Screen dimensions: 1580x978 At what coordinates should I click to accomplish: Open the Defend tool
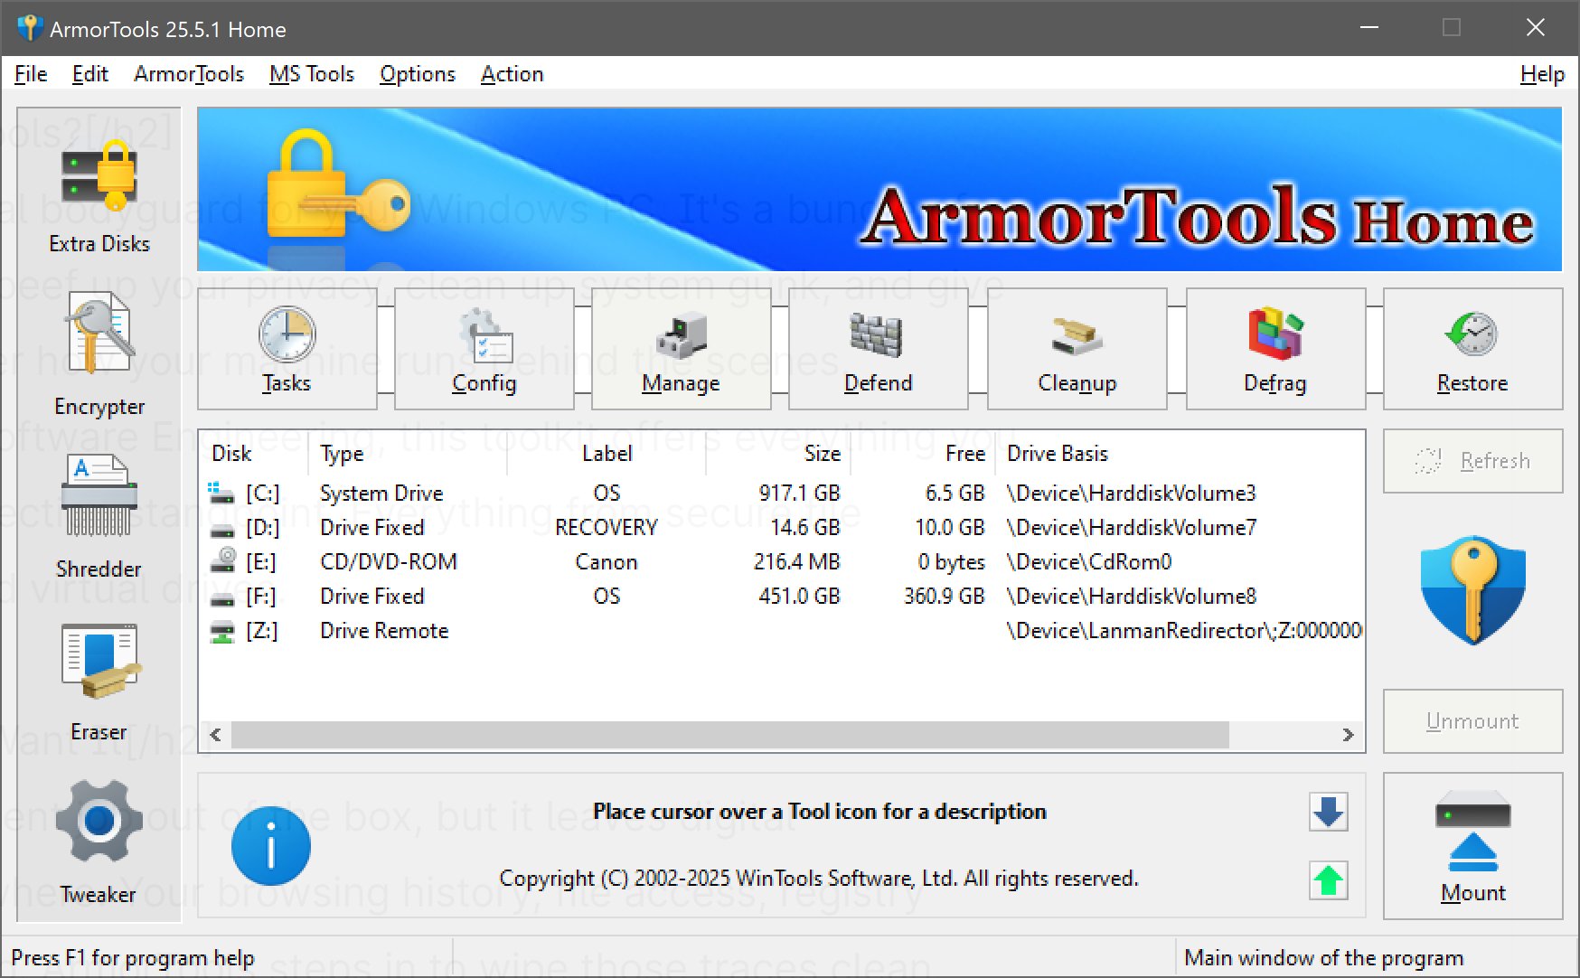(x=878, y=350)
